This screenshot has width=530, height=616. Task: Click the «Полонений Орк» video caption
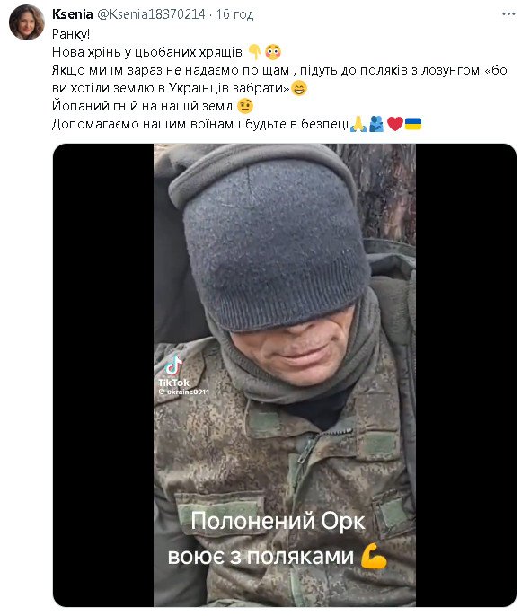(278, 522)
